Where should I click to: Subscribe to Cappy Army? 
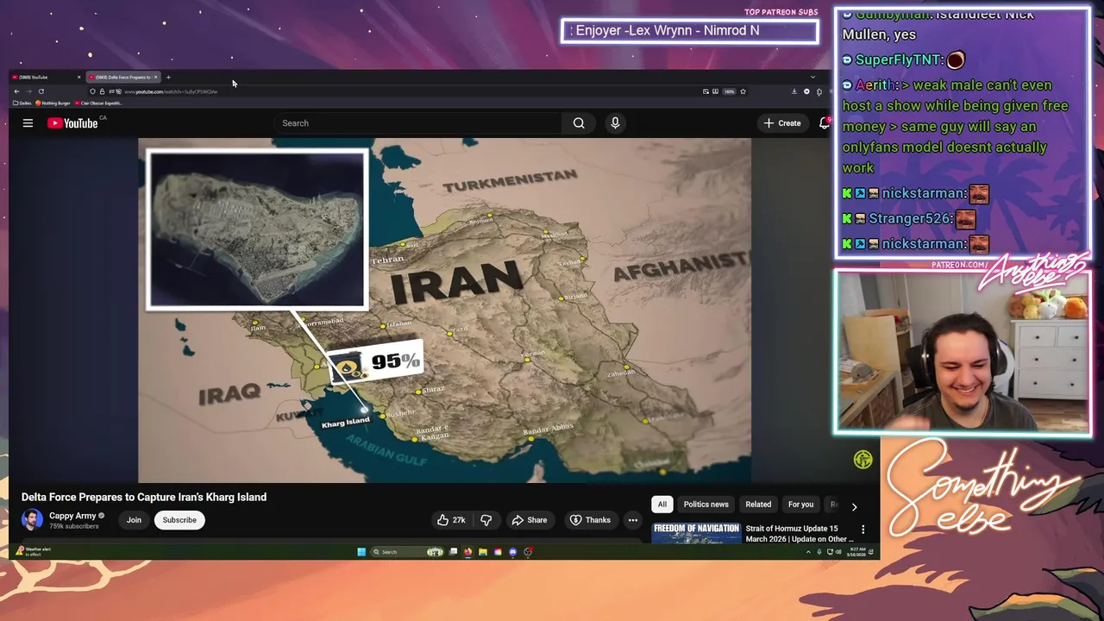(x=179, y=520)
